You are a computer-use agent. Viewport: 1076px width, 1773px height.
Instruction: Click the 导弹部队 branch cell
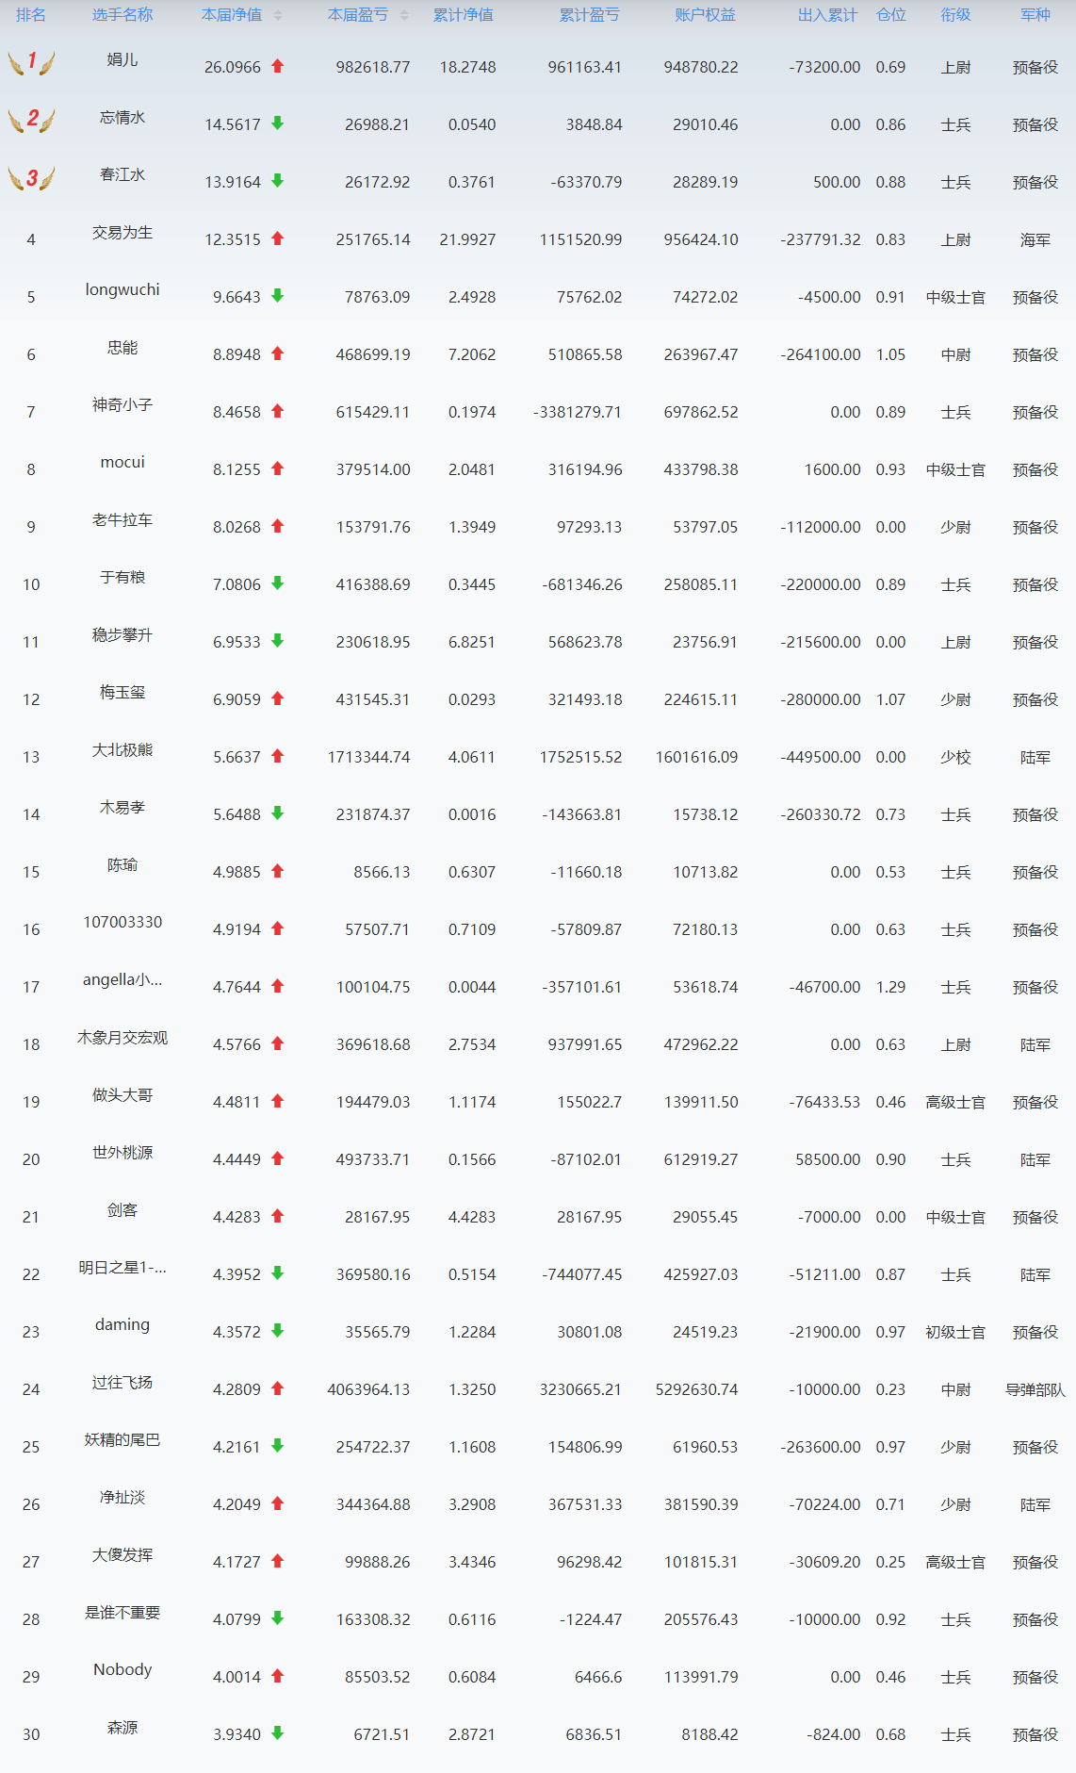click(1035, 1389)
